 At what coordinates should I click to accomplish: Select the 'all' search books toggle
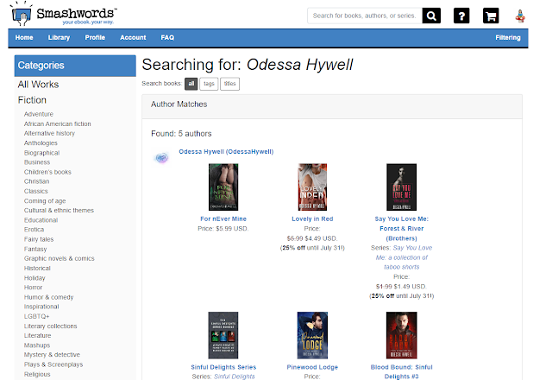tap(191, 84)
